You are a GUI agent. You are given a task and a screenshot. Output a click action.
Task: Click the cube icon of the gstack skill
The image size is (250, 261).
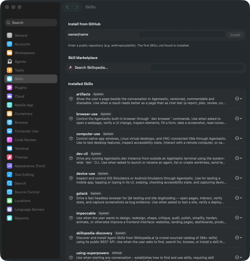point(71,198)
